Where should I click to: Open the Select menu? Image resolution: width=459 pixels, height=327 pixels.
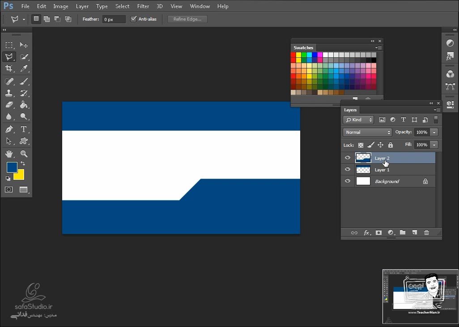click(123, 6)
